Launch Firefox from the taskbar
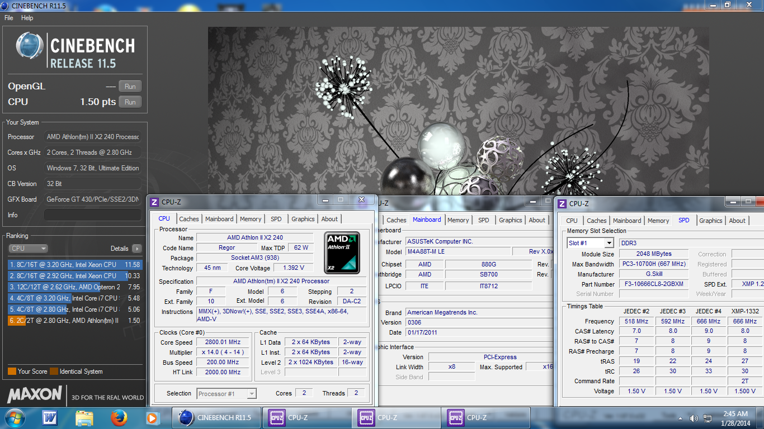Viewport: 764px width, 429px height. tap(119, 417)
